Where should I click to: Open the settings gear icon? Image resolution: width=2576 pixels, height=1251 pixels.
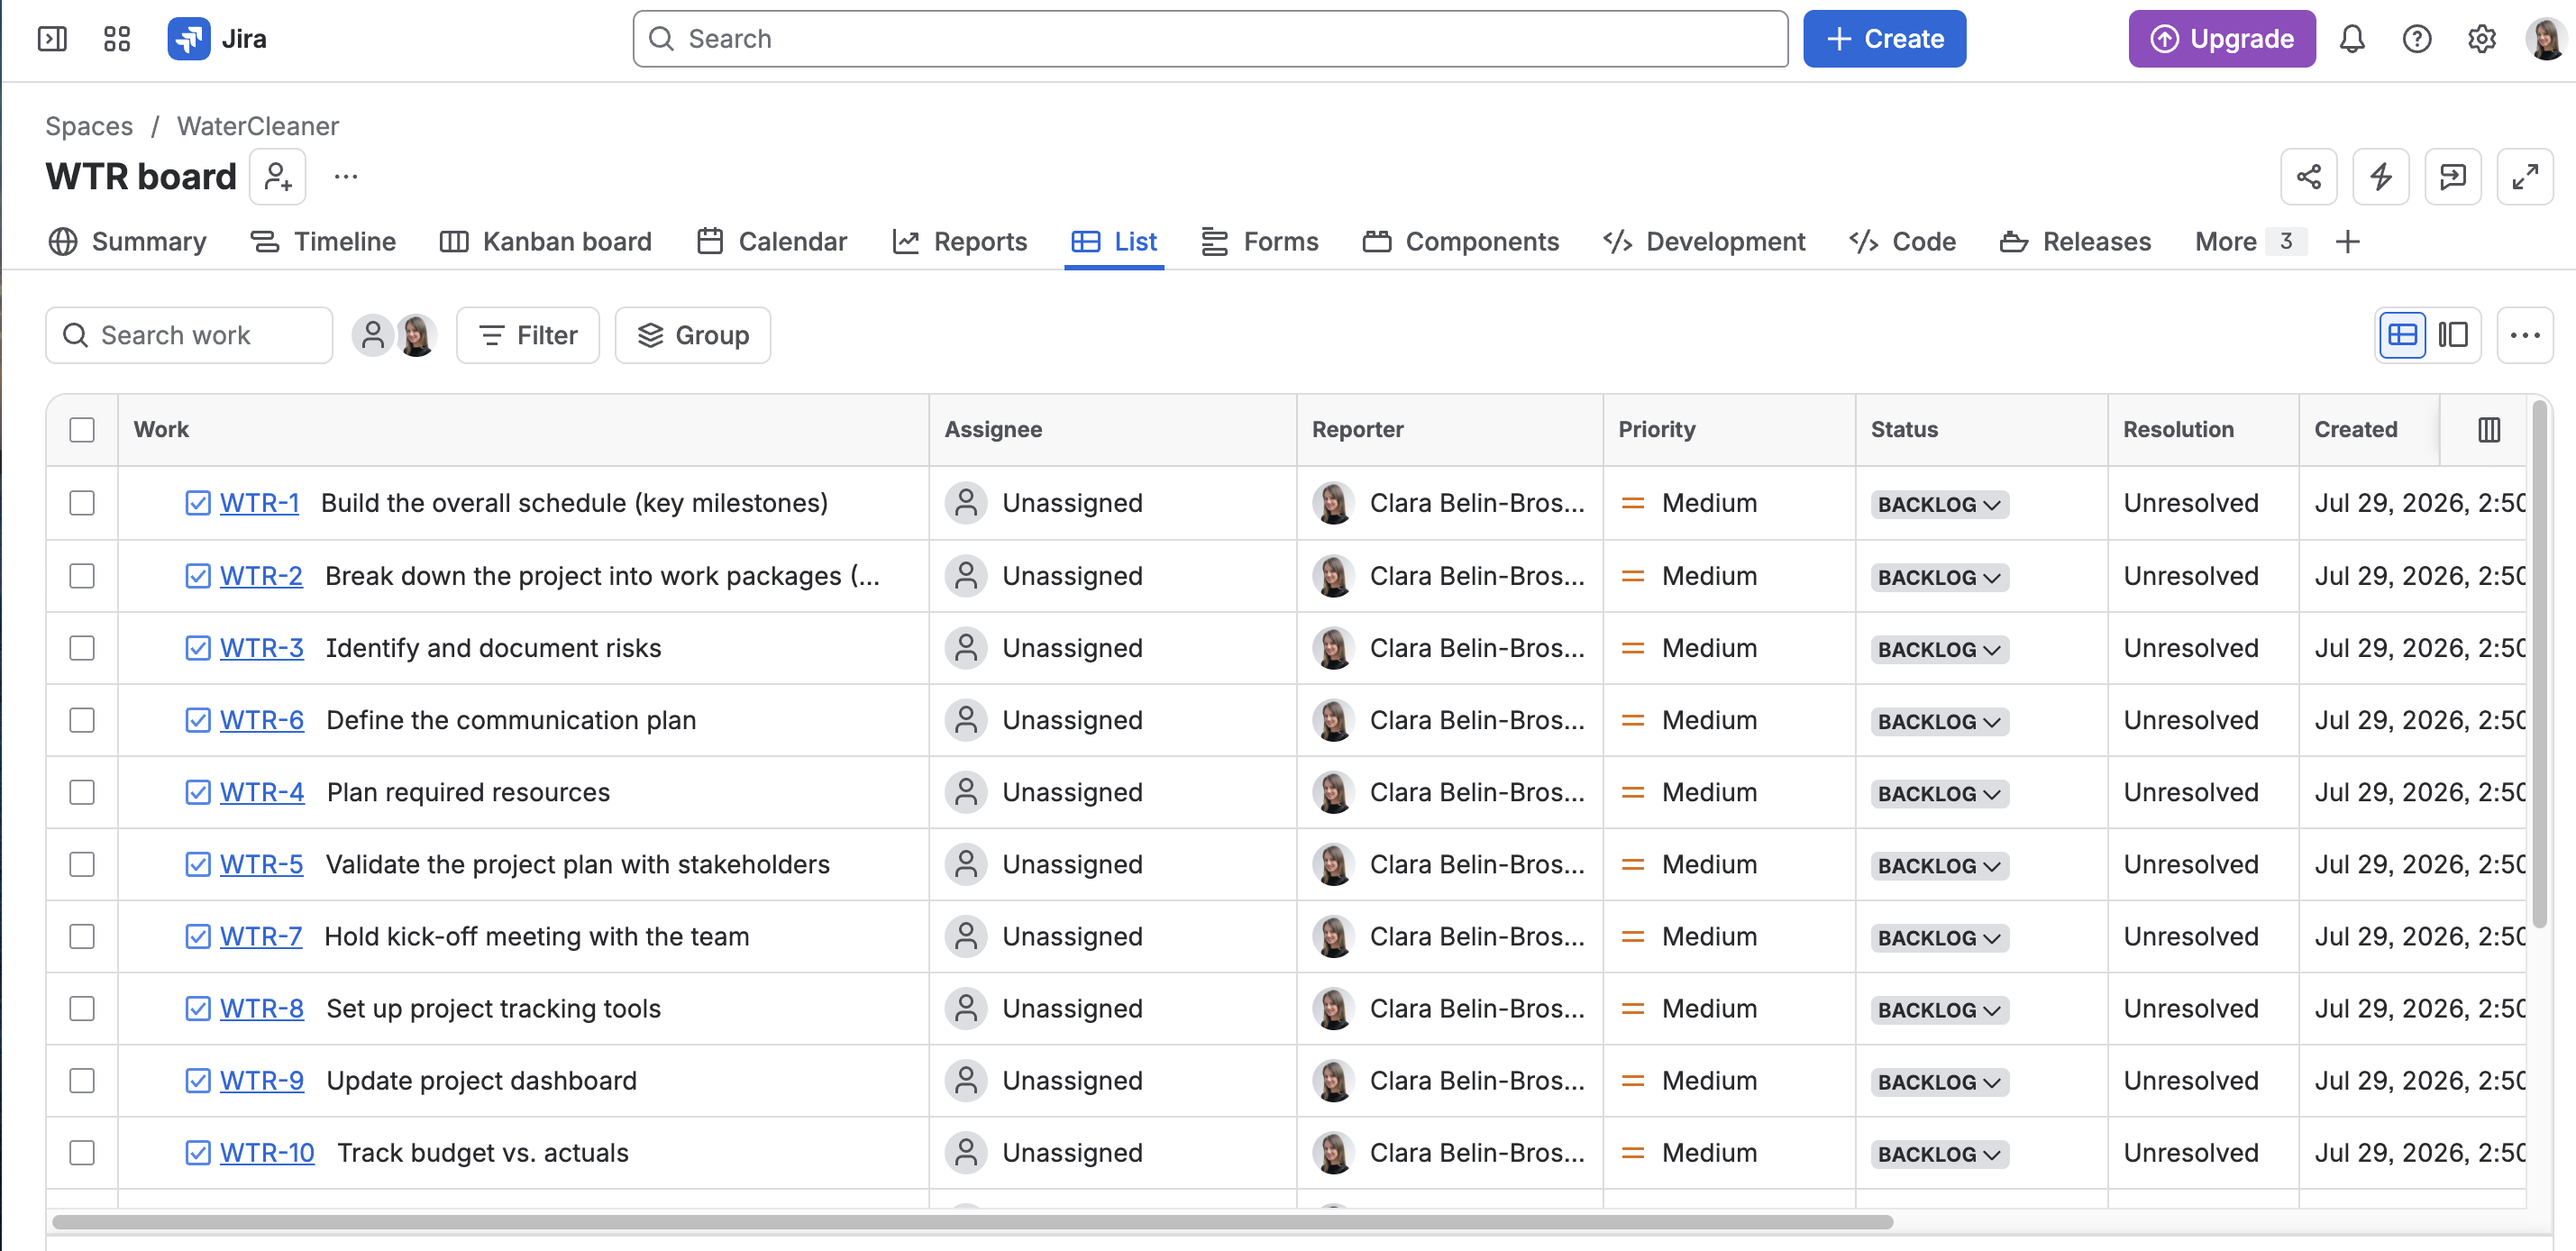(2481, 39)
